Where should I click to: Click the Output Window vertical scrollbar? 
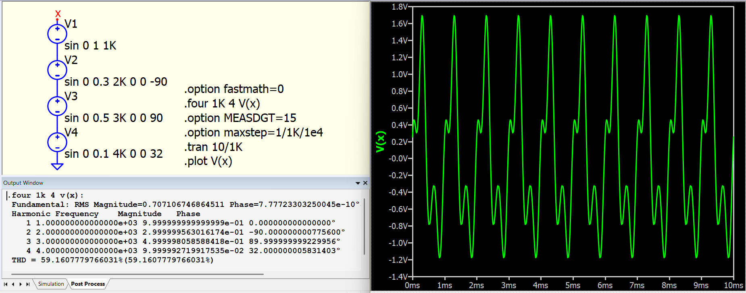(x=364, y=226)
